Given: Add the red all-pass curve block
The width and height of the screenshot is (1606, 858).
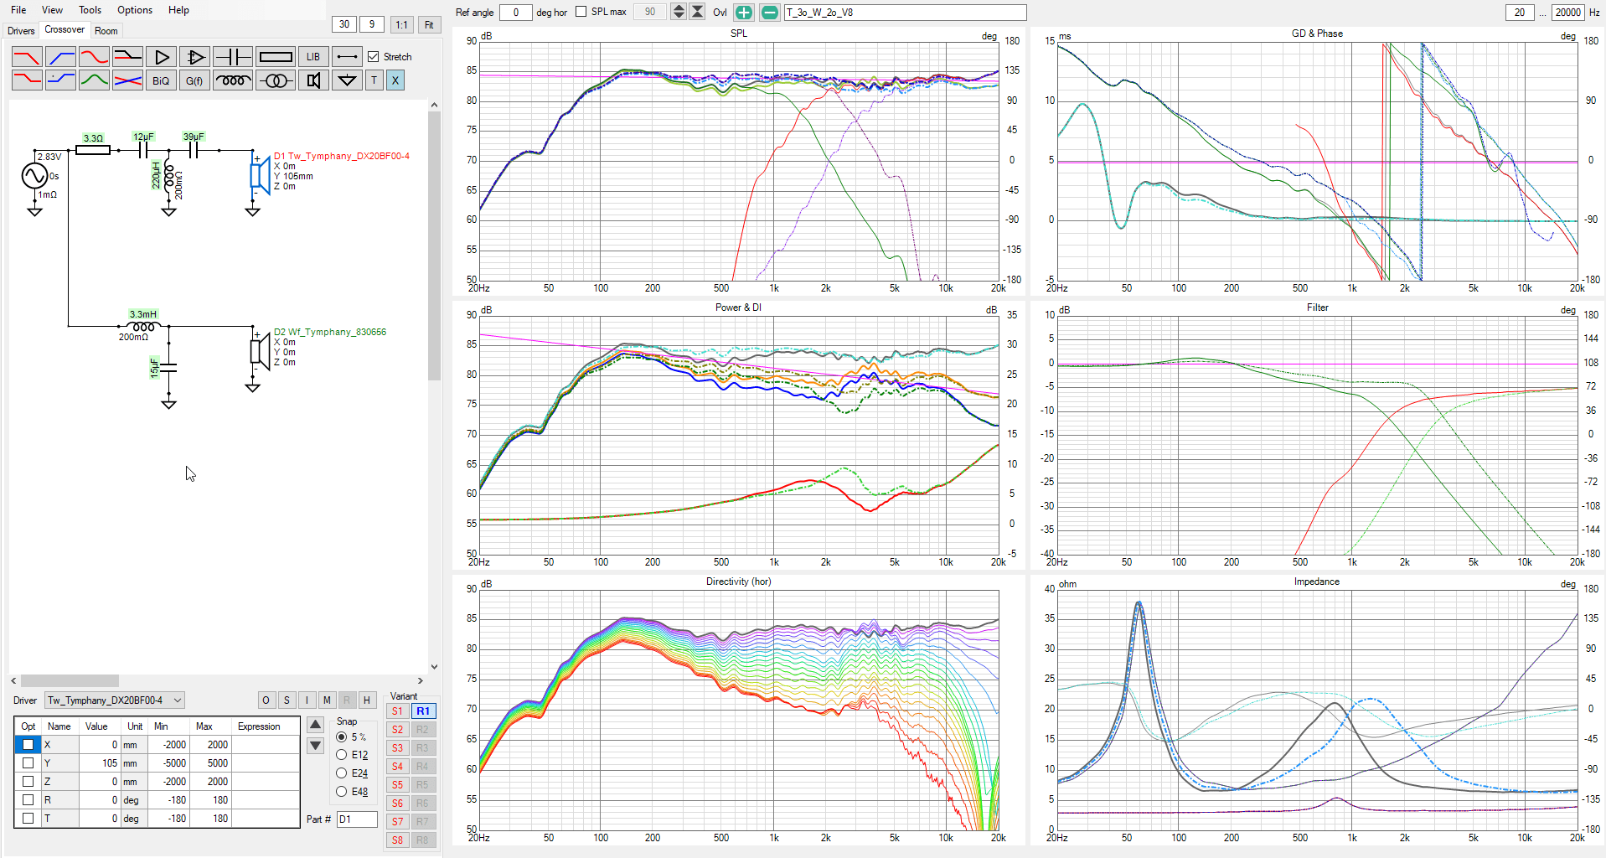Looking at the screenshot, I should tap(94, 57).
